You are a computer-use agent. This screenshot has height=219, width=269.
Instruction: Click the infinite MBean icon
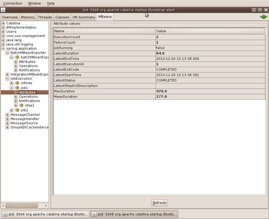point(17,83)
